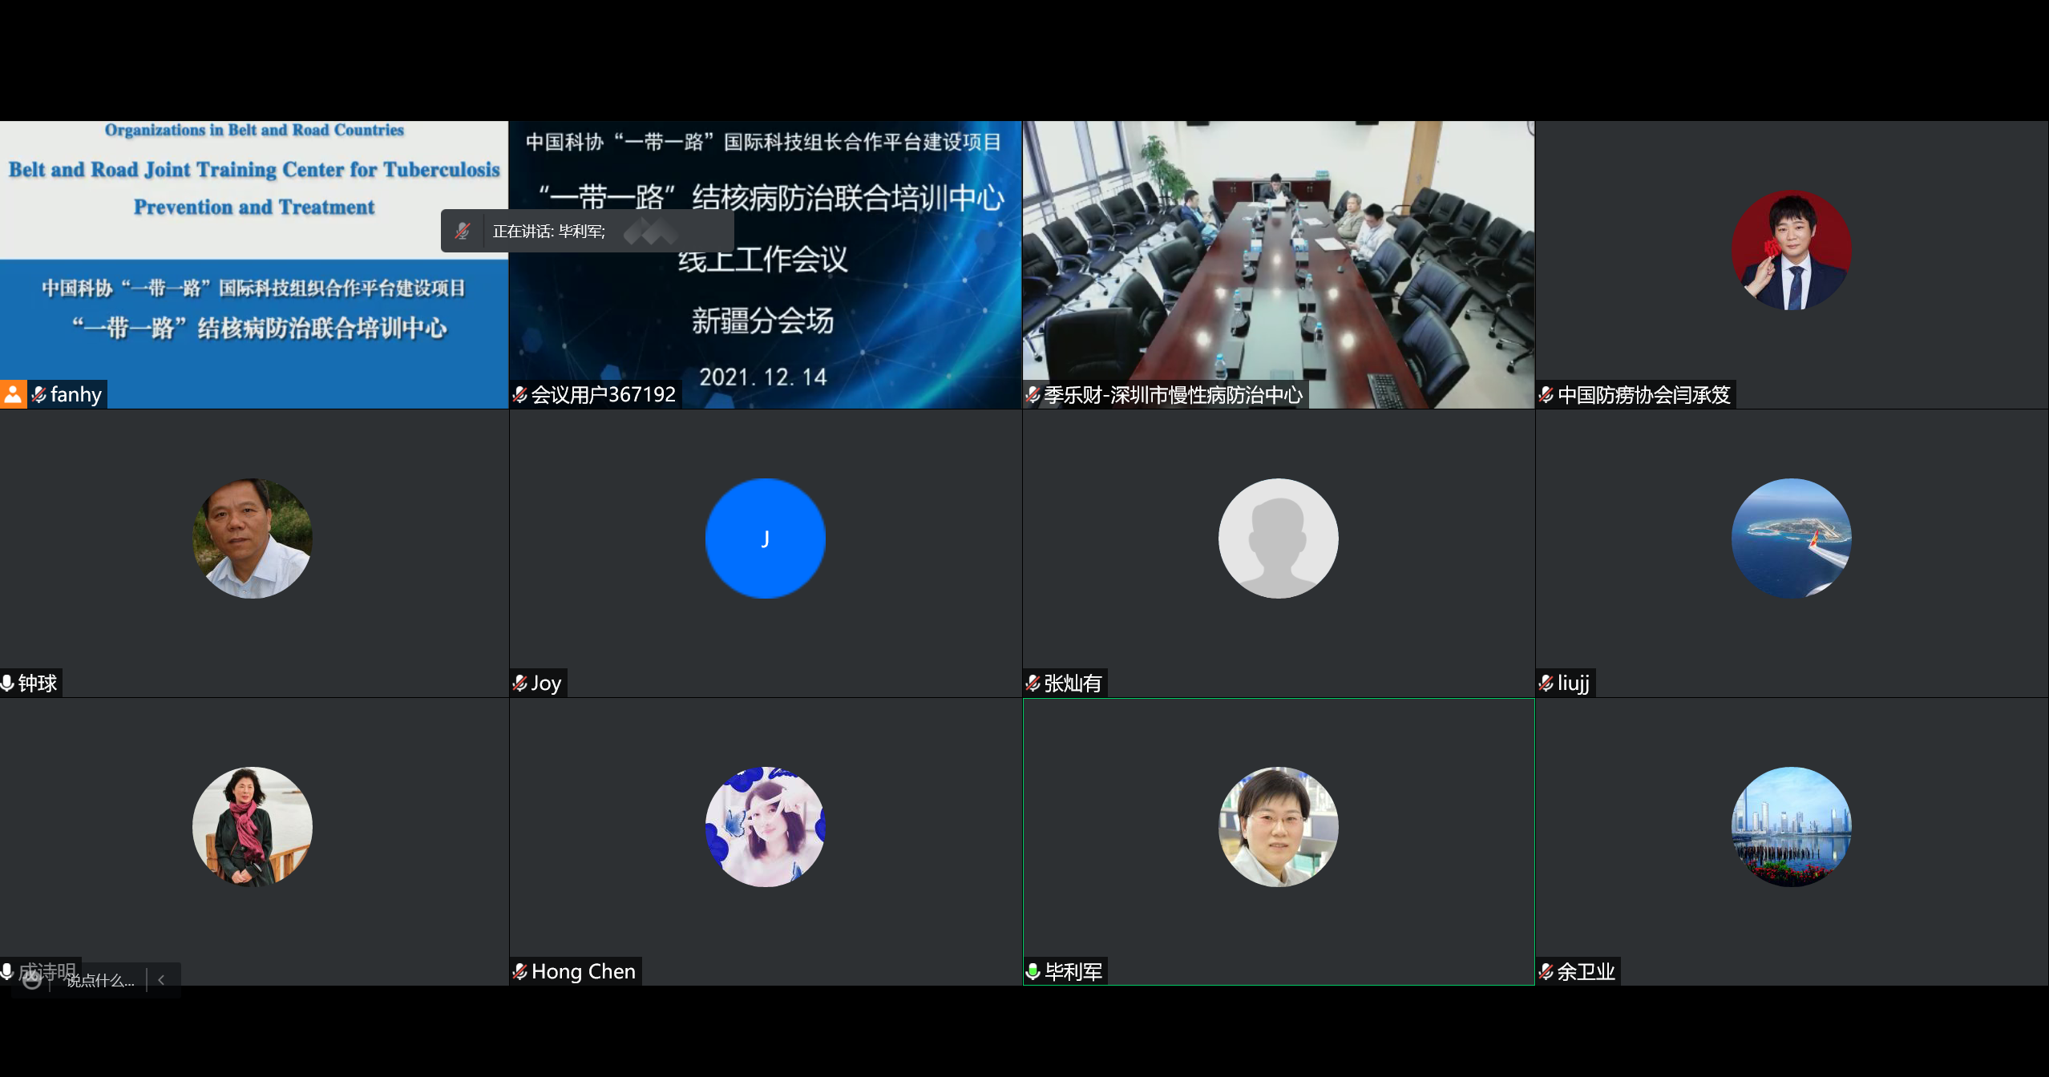The height and width of the screenshot is (1077, 2049).
Task: Click liujj's muted microphone icon
Action: coord(1546,683)
